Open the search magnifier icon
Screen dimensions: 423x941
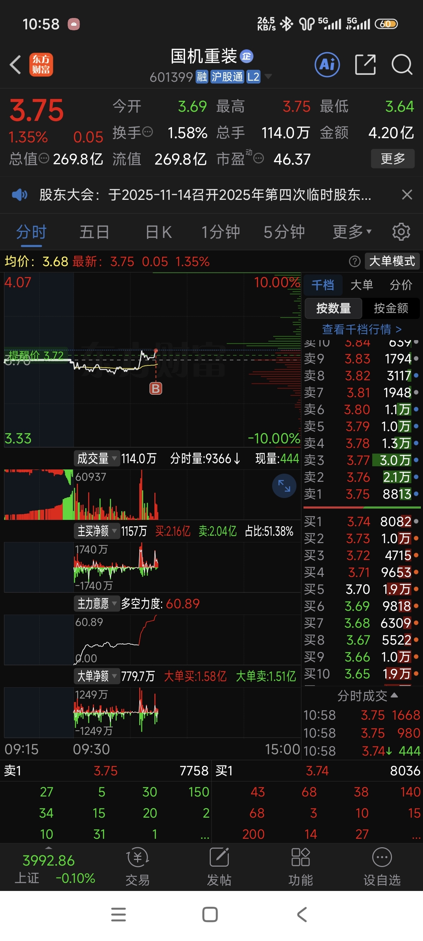pos(402,64)
